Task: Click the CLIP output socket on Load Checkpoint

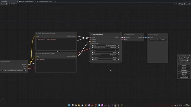Action: click(27, 67)
